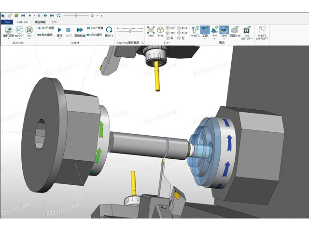Image resolution: width=309 pixels, height=231 pixels.
Task: Select the シミュレーション ribbon tab
Action: pos(23,22)
